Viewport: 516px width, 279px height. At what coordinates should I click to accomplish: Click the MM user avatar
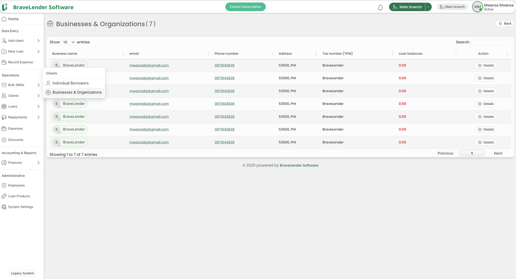click(x=477, y=7)
